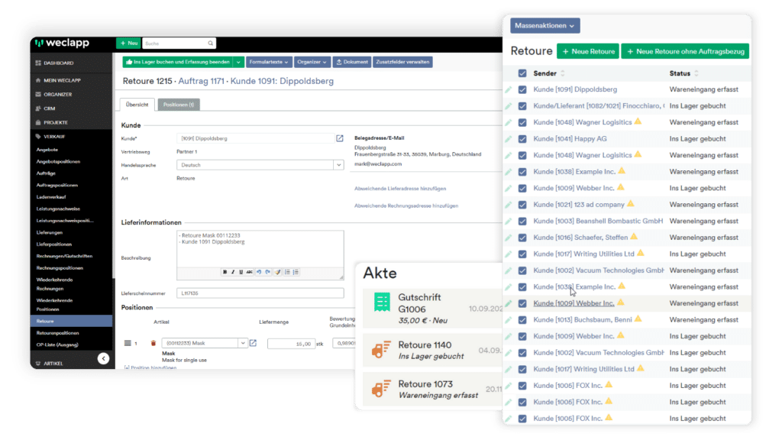Click the edit pencil for Kunde [1041] Happy AG

[509, 139]
